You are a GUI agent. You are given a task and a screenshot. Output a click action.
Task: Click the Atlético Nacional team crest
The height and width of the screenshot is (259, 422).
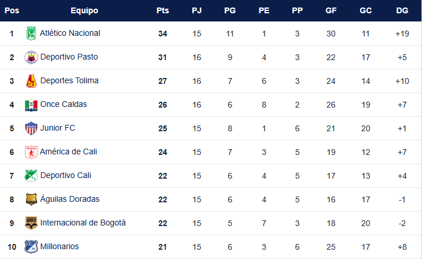tap(31, 34)
